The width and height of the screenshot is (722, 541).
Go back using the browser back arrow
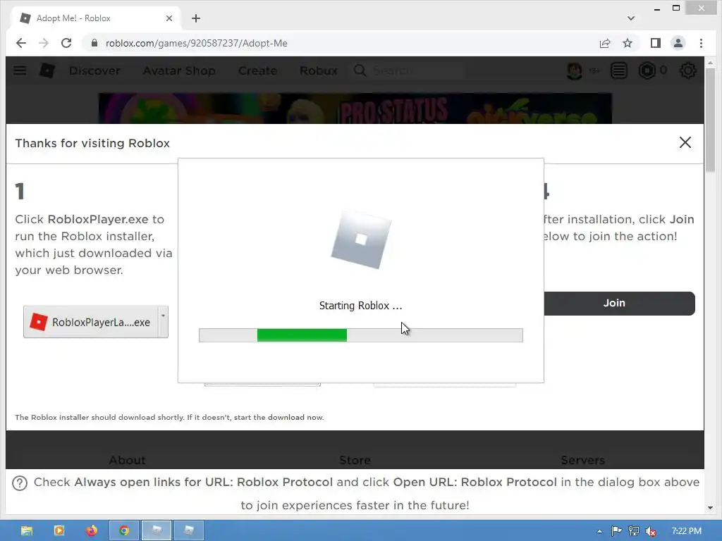tap(20, 43)
